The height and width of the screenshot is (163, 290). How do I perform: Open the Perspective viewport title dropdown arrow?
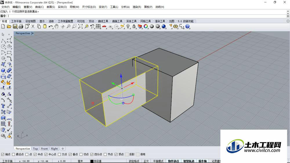coord(32,33)
